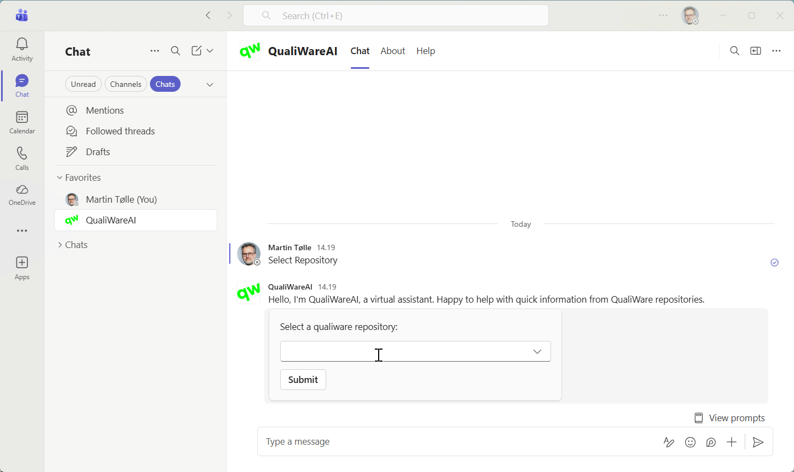Switch to the About tab
This screenshot has height=472, width=794.
tap(392, 51)
